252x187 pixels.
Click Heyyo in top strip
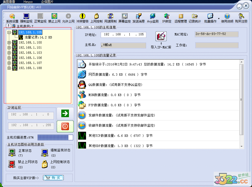pos(28,2)
